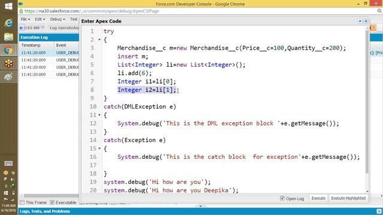Click the highlighted 'Integer i2=li[1];' line
The height and width of the screenshot is (215, 383).
pos(147,90)
